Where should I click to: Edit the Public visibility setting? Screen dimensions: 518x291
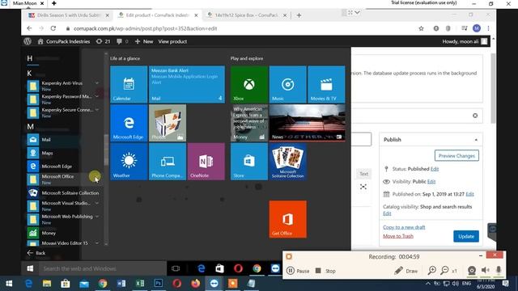tap(431, 181)
